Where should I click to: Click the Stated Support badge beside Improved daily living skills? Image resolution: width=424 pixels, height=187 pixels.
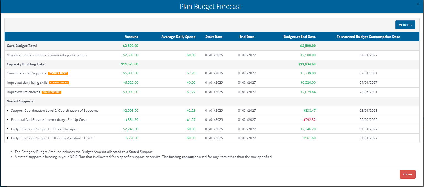pos(59,83)
